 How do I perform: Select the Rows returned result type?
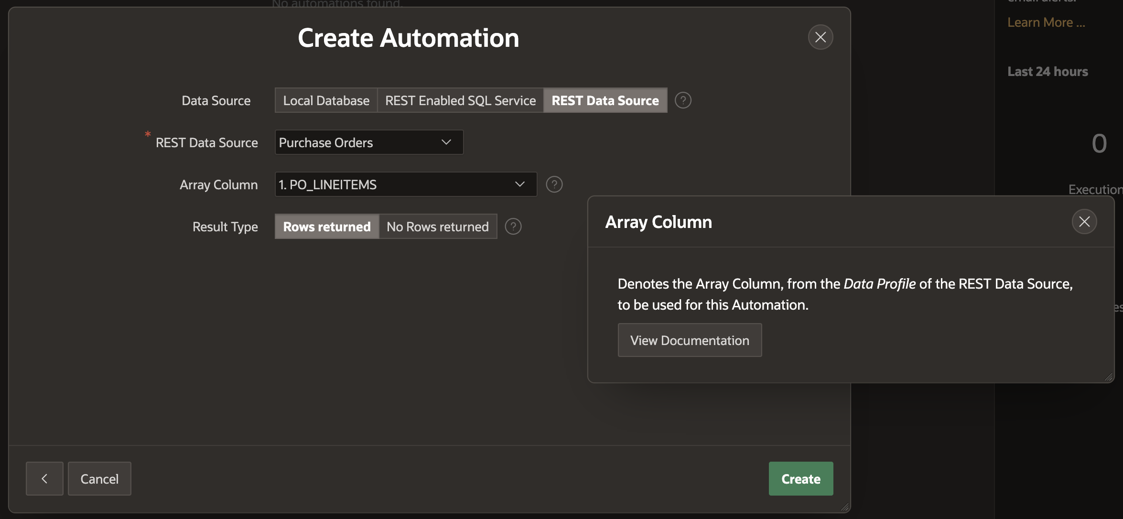tap(327, 227)
